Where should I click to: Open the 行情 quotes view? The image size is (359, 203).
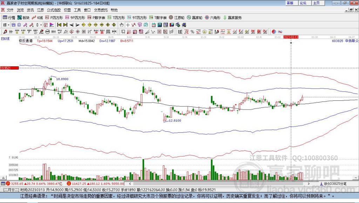(x=9, y=18)
